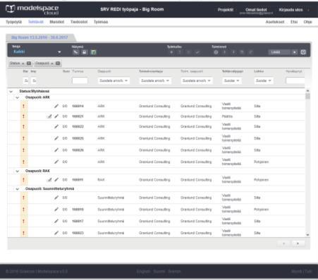This screenshot has height=280, width=318.
Task: Click the green Excel export icon
Action: pyautogui.click(x=94, y=52)
